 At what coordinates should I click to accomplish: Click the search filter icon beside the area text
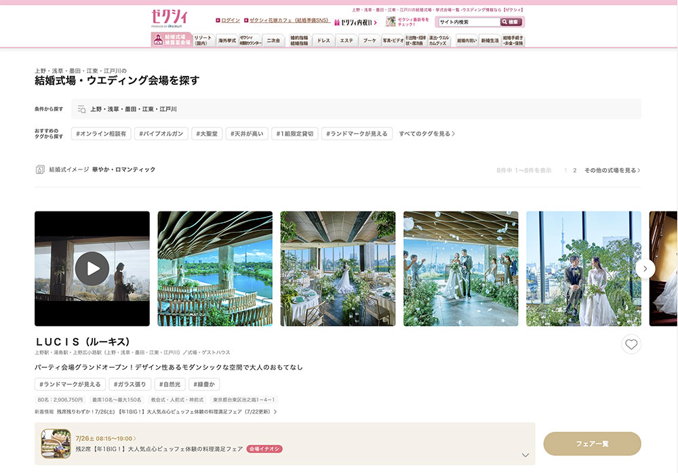[x=81, y=109]
